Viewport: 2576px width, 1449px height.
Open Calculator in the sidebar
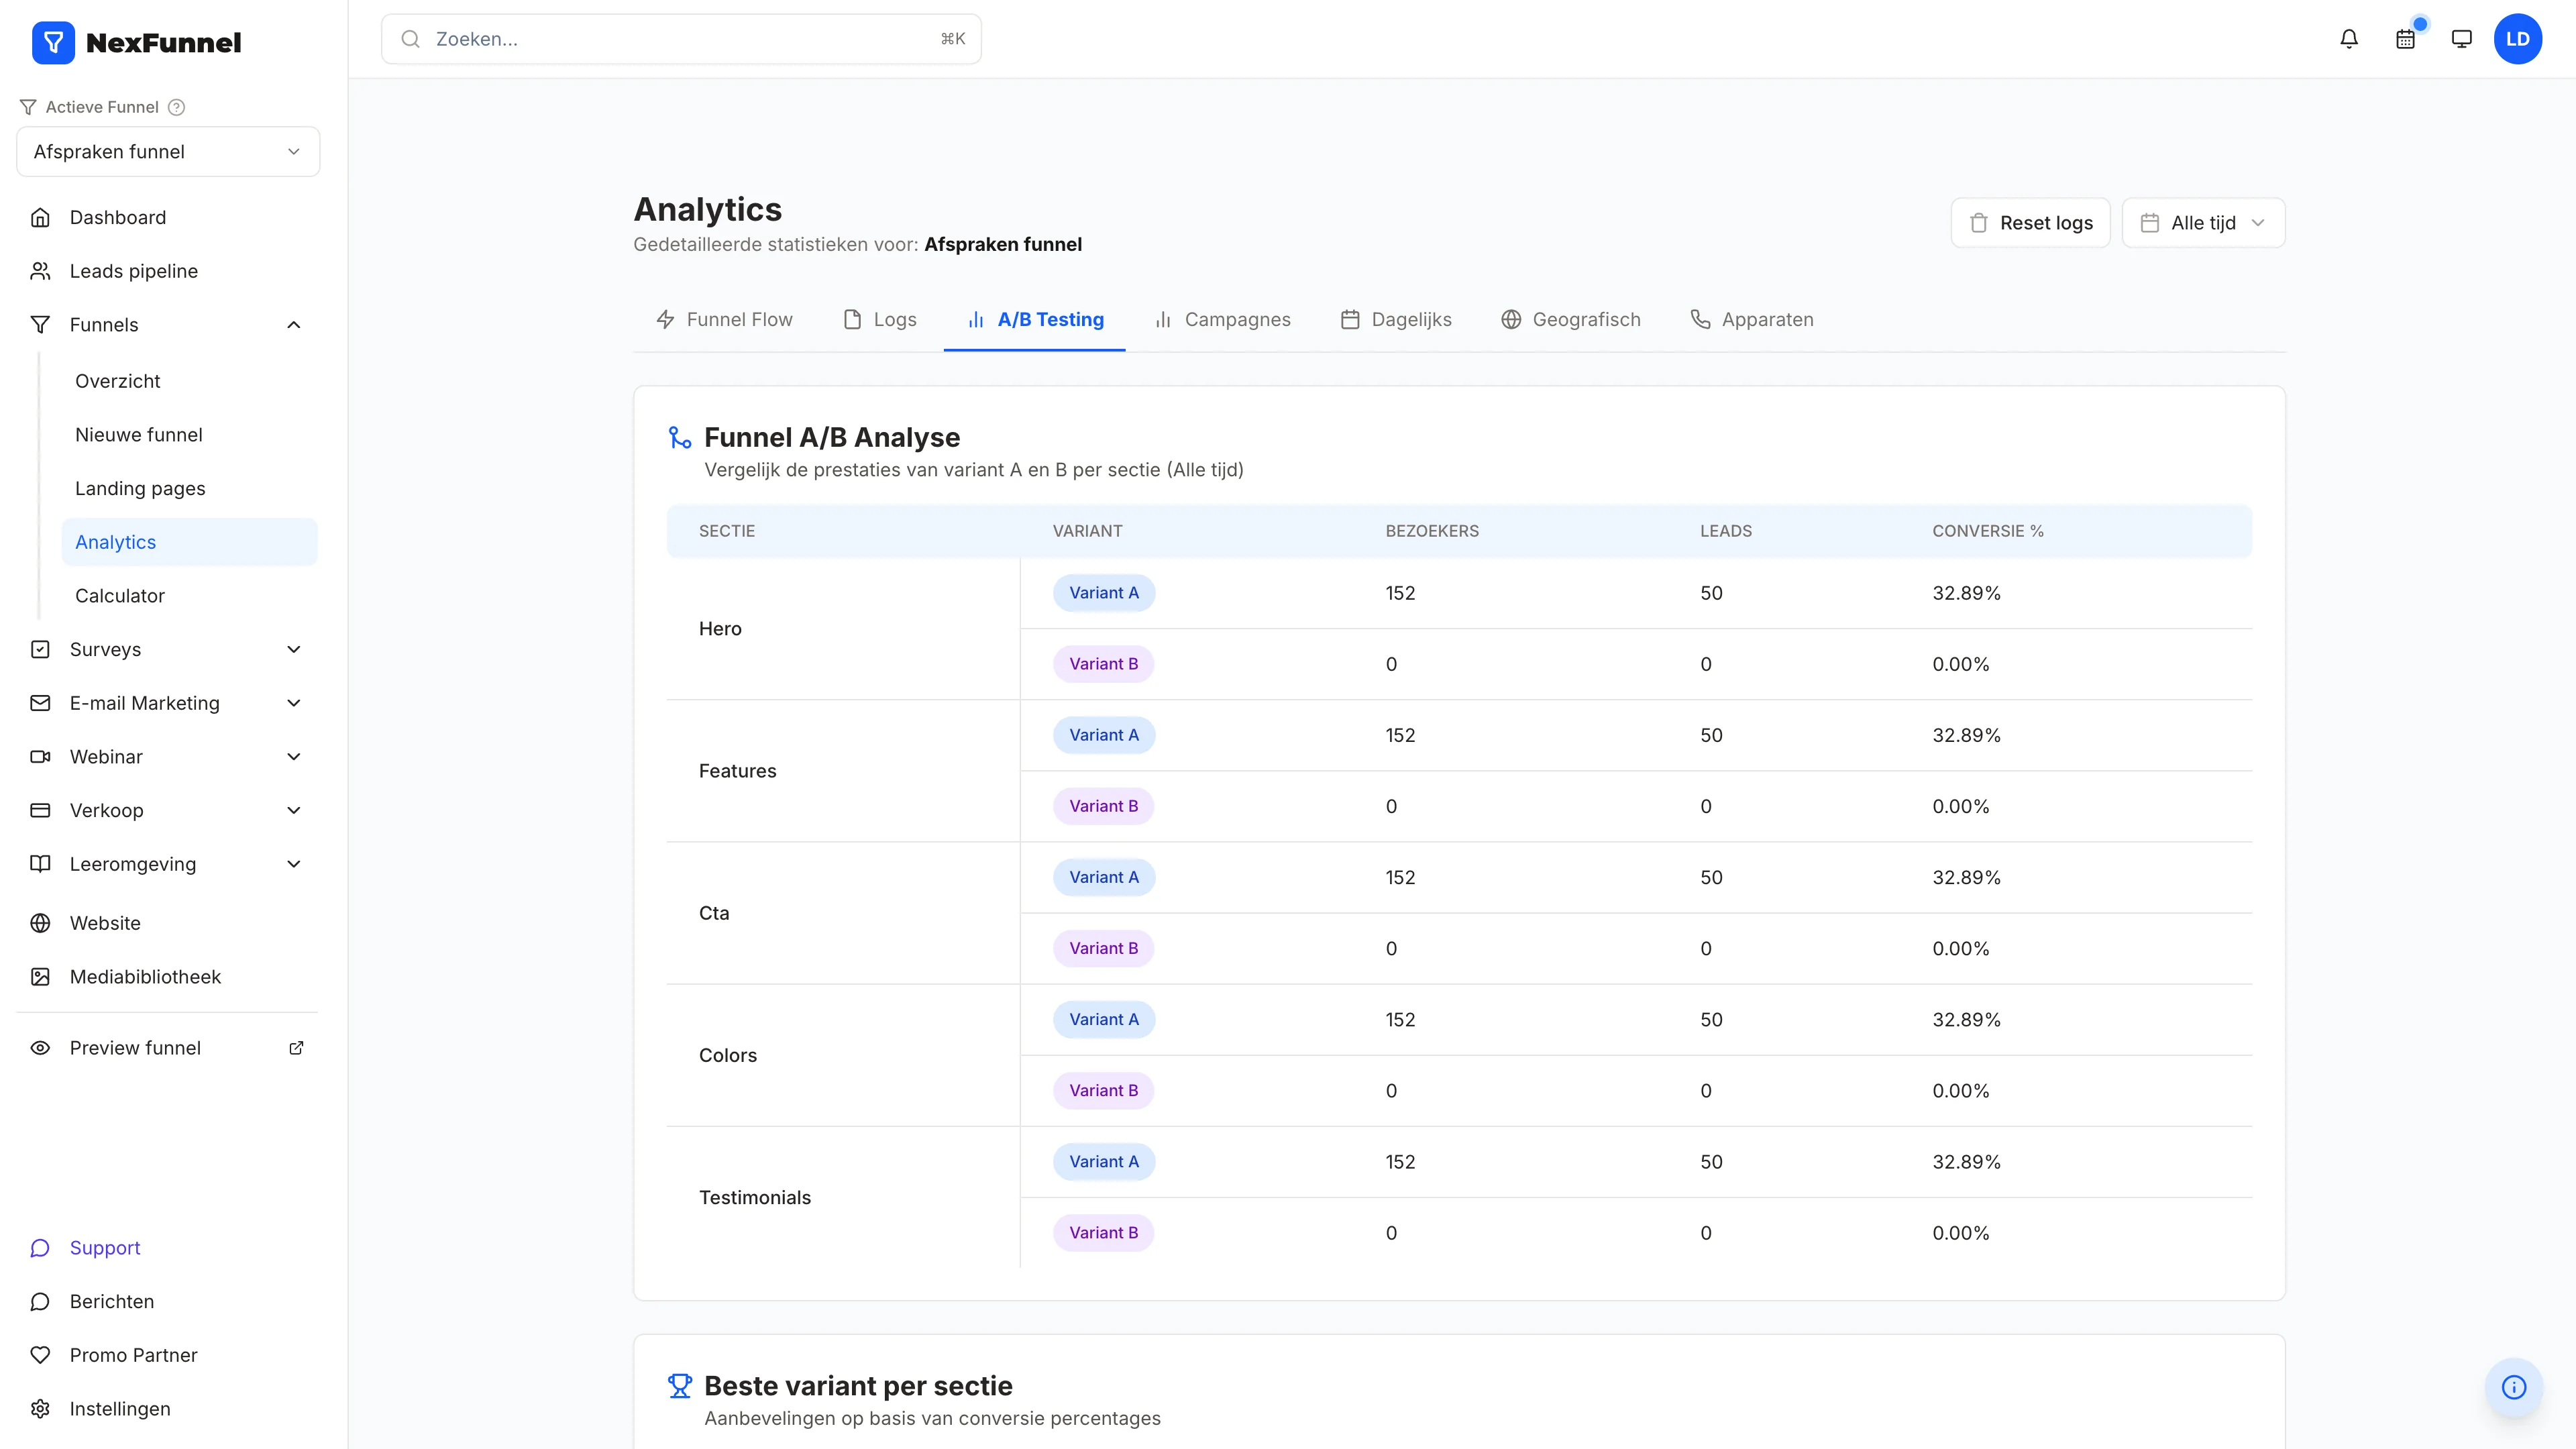coord(189,596)
